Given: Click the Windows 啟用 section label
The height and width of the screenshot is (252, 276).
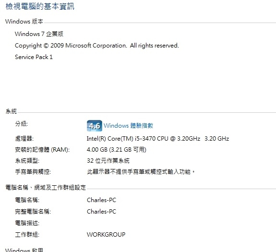Looking at the screenshot, I should pos(24,250).
